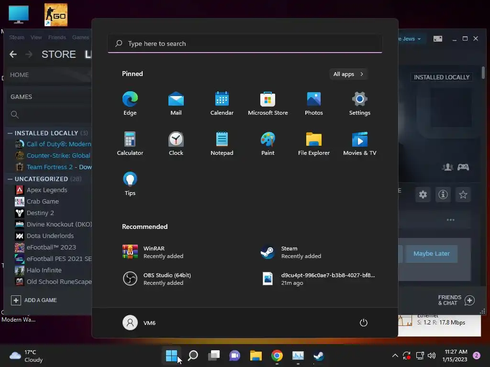This screenshot has width=490, height=367.
Task: Open the clock showing 11:27 AM
Action: point(455,356)
